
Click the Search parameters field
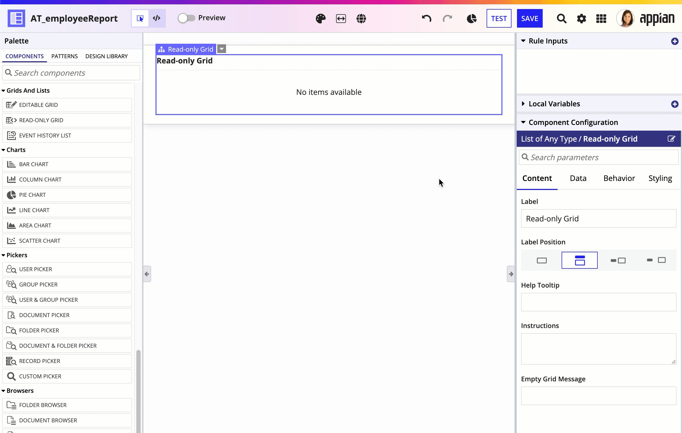[x=599, y=157]
